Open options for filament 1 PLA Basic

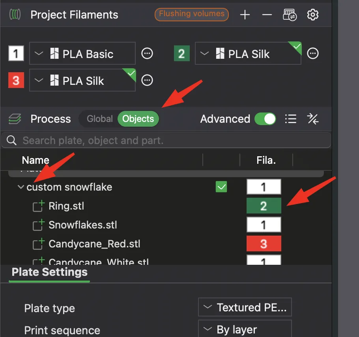coord(147,53)
